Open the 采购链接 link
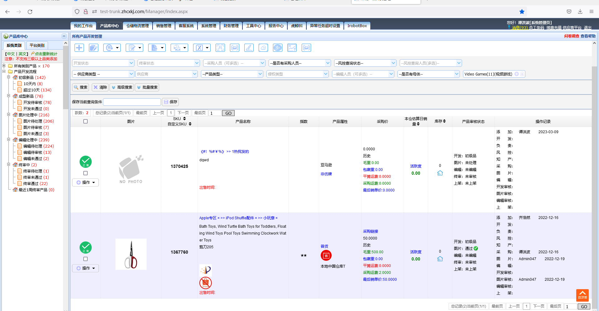 click(x=370, y=231)
